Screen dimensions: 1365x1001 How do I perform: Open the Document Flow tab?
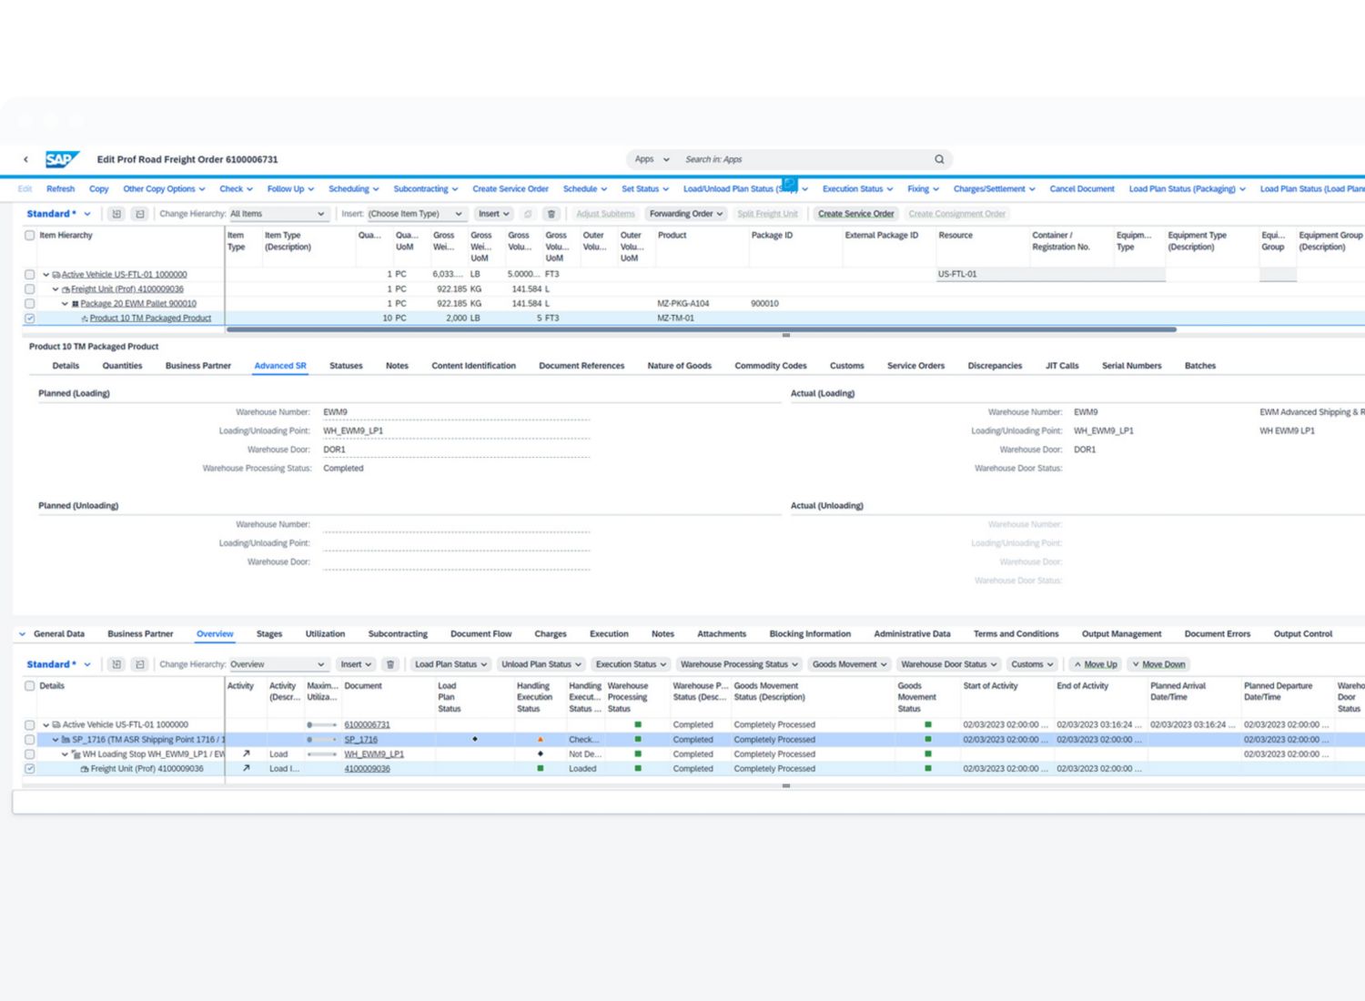480,634
